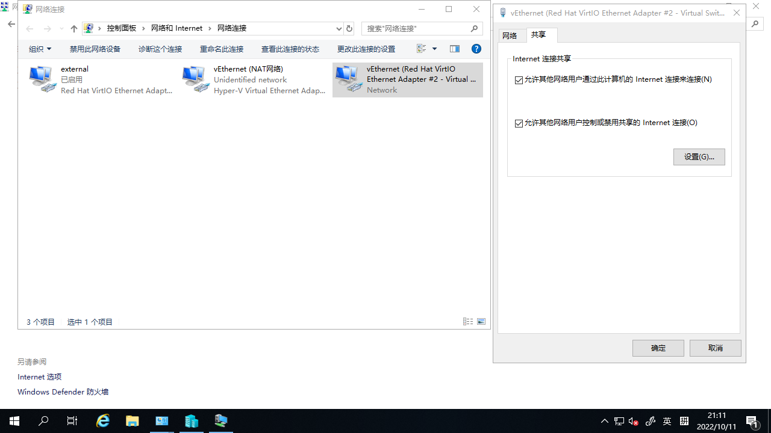Toggle 允许其他网络用户通过此计算机的 Internet 连接来连接 checkbox
This screenshot has width=771, height=433.
pyautogui.click(x=519, y=80)
